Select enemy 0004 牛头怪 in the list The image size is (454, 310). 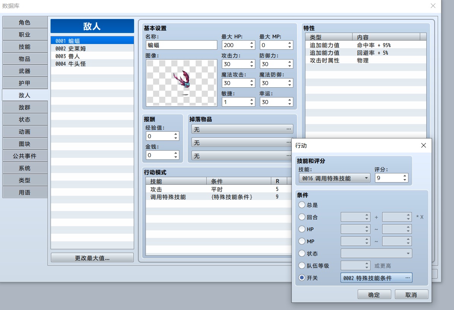point(92,64)
